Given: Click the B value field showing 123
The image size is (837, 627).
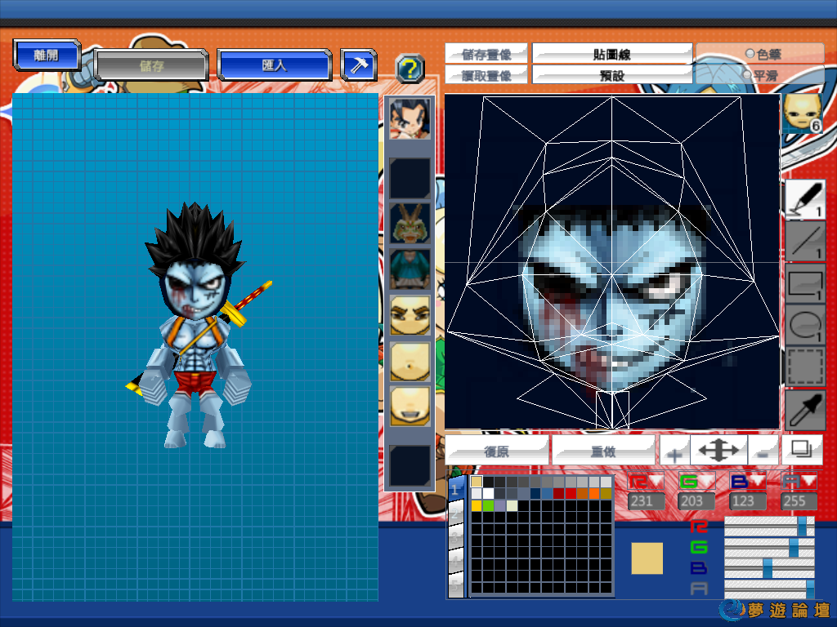Looking at the screenshot, I should (x=749, y=501).
